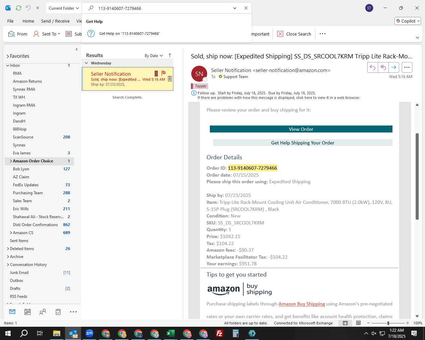The image size is (425, 340).
Task: Click the zoom slider handle in status bar
Action: pos(388,323)
